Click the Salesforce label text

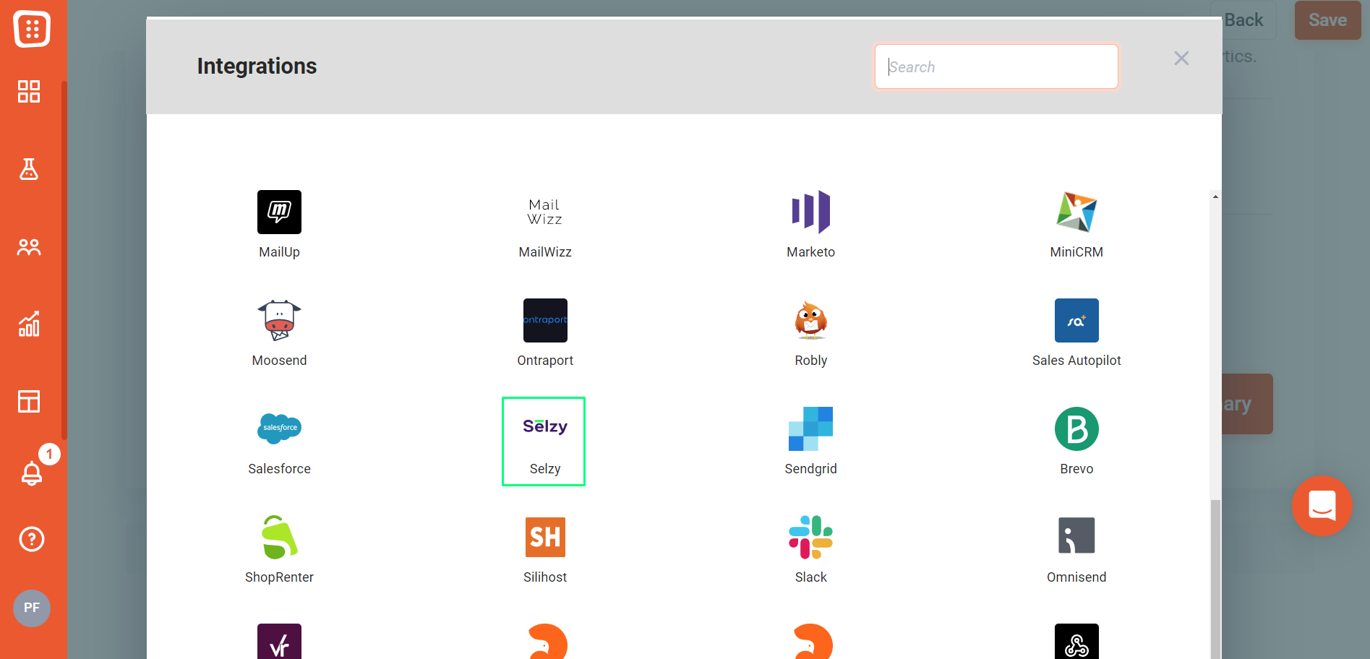pyautogui.click(x=279, y=469)
